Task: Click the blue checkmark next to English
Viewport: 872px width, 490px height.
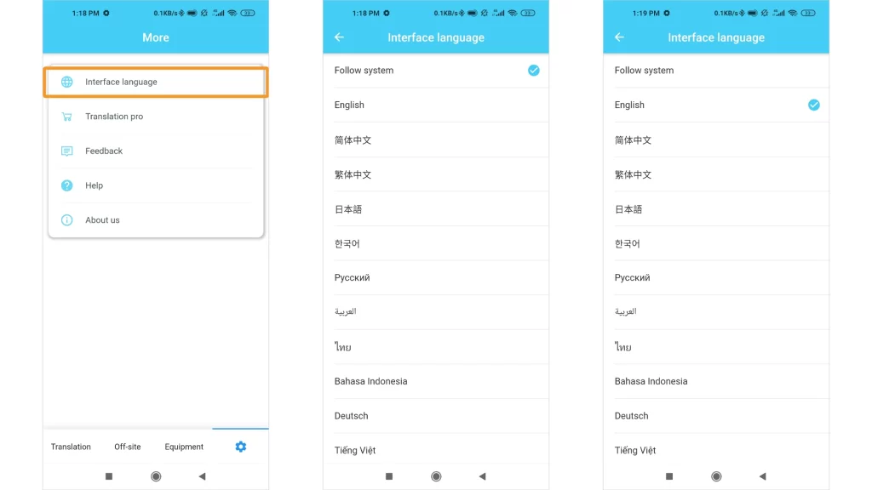Action: (813, 105)
